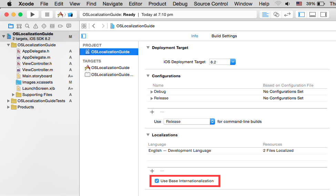
Task: Uncheck Use Base Internationalization
Action: [157, 181]
